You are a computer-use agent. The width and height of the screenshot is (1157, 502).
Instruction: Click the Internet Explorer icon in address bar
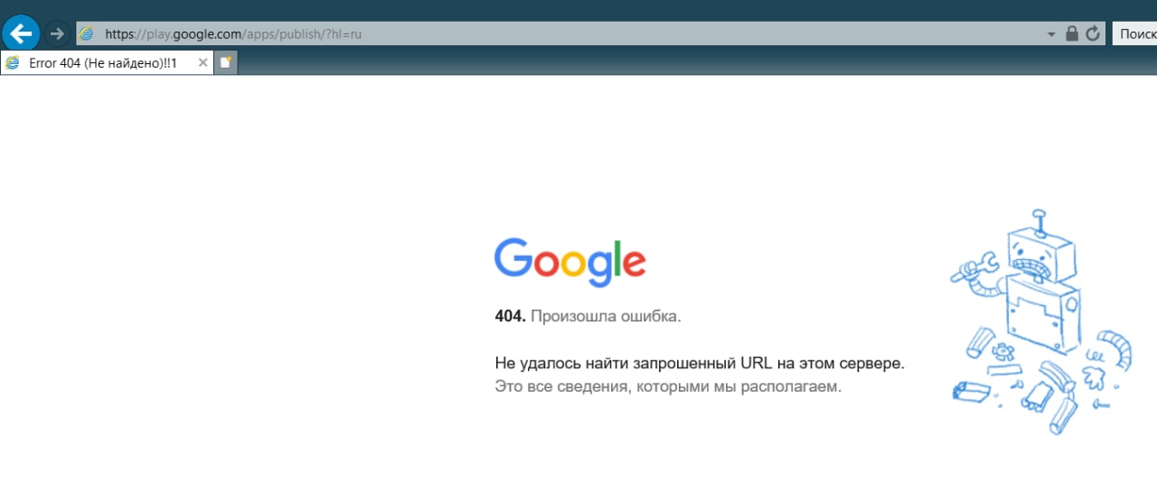tap(87, 34)
